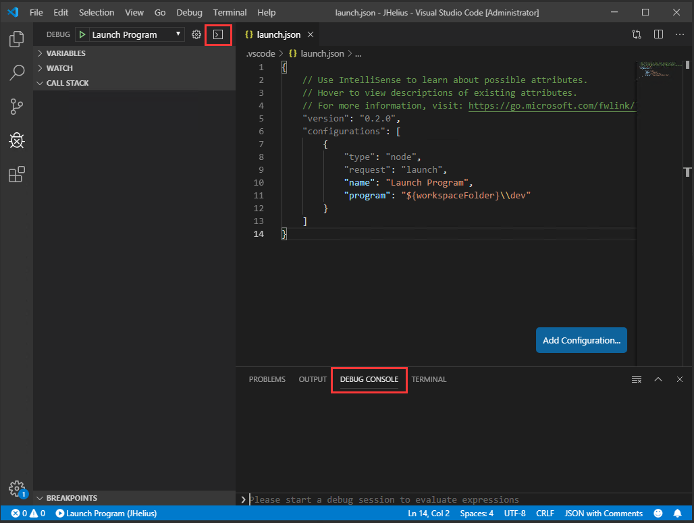The height and width of the screenshot is (523, 694).
Task: Click Launch Program (JHelius) in status bar
Action: pyautogui.click(x=106, y=514)
